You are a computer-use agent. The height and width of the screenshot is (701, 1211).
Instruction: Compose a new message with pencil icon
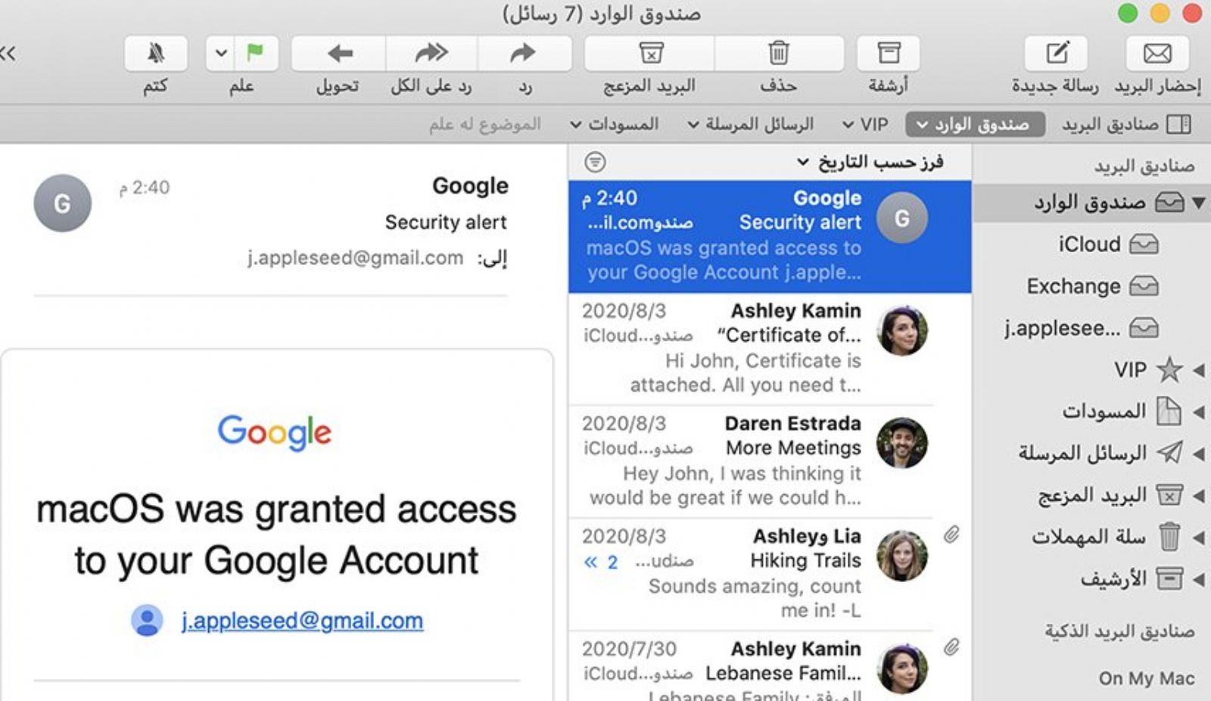(1056, 53)
